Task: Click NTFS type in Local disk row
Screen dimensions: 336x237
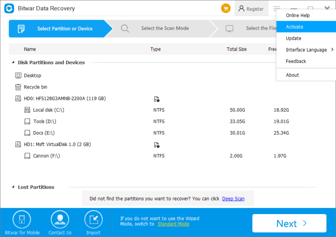Action: tap(159, 110)
